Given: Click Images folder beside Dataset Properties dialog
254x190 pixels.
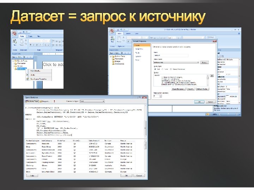Looking at the screenshot, I should (116, 61).
